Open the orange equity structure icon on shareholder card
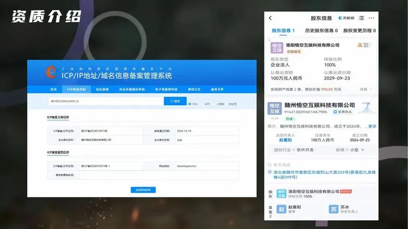This screenshot has height=229, width=408. click(360, 45)
